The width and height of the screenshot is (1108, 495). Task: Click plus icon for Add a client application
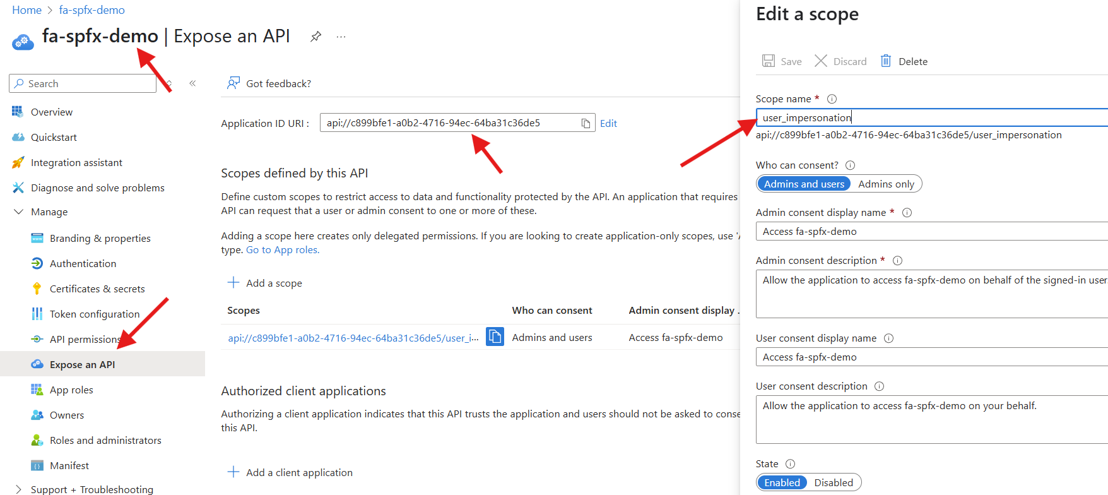pyautogui.click(x=233, y=472)
